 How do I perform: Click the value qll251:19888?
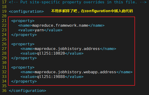(x=51, y=77)
